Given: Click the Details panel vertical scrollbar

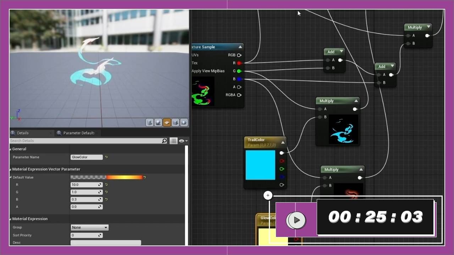Looking at the screenshot, I should pos(186,195).
